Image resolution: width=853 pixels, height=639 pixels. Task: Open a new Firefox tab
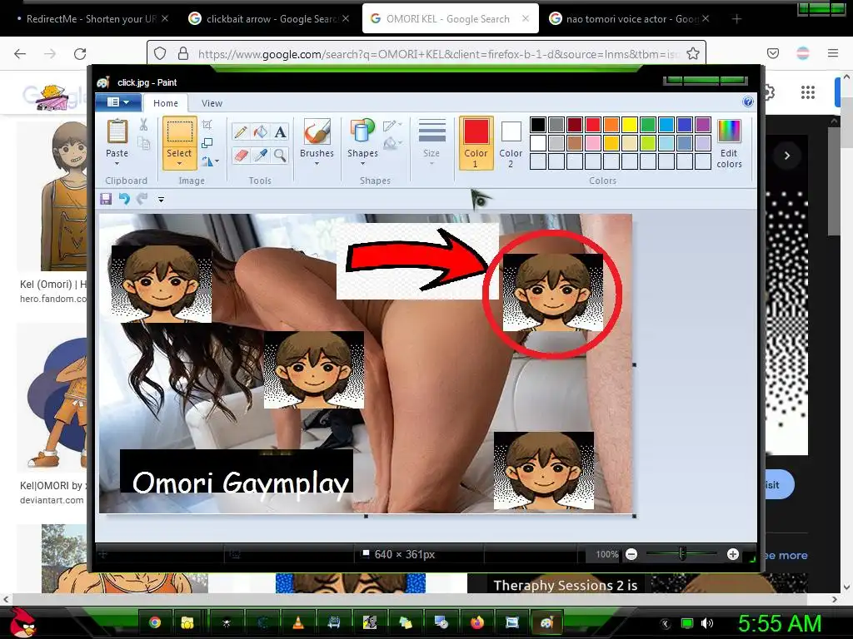(x=736, y=18)
